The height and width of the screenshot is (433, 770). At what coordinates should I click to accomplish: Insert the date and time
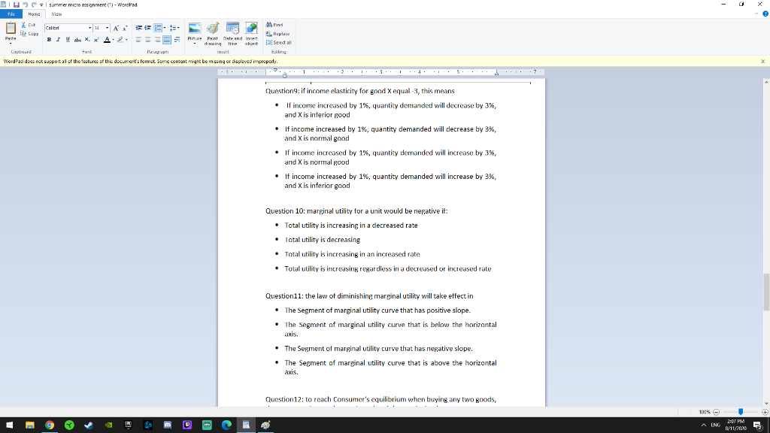click(x=232, y=30)
